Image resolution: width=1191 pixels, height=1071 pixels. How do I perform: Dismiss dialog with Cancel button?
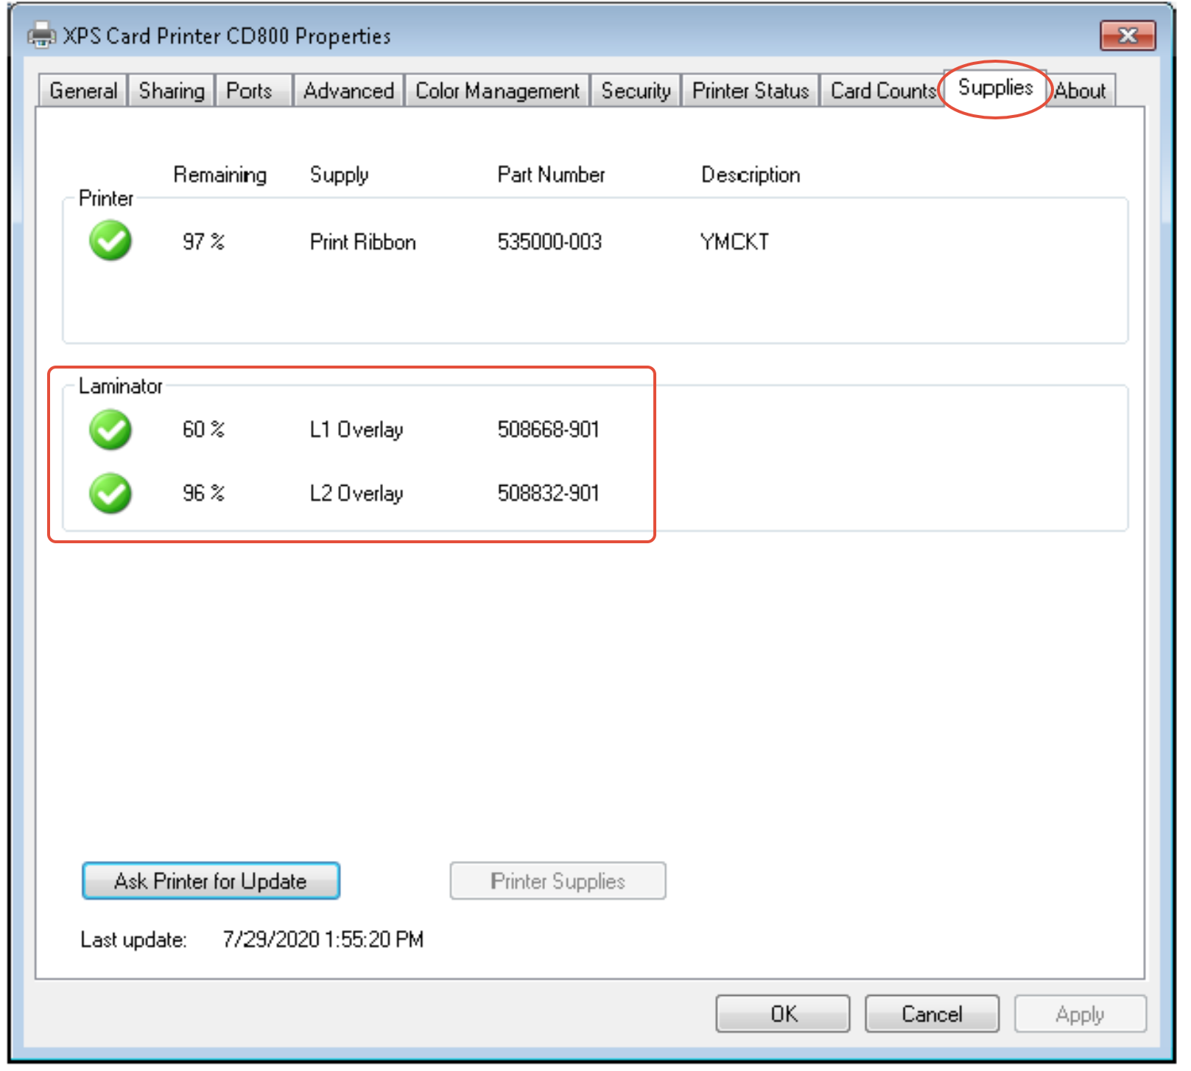coord(932,1014)
